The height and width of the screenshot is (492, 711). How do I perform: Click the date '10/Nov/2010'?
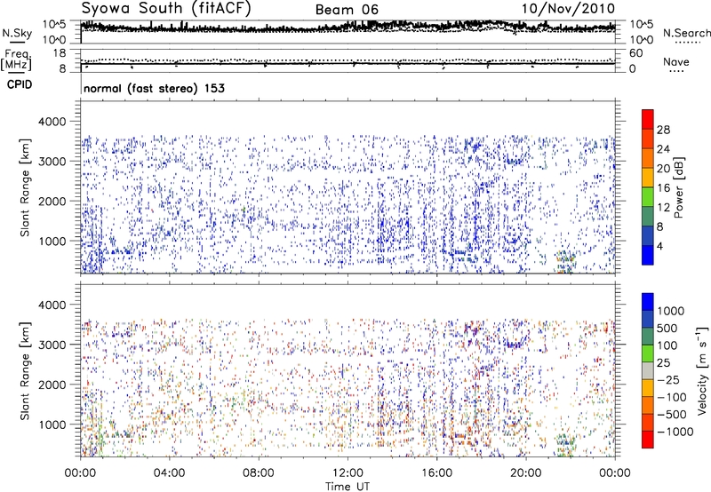(568, 9)
